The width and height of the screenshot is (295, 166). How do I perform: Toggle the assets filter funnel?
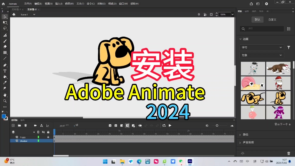point(289,48)
